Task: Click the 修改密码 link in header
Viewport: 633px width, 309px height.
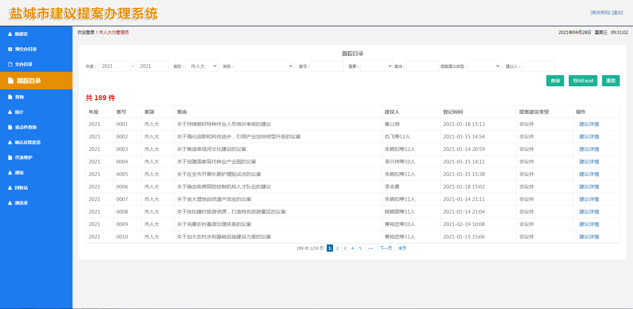Action: click(600, 13)
